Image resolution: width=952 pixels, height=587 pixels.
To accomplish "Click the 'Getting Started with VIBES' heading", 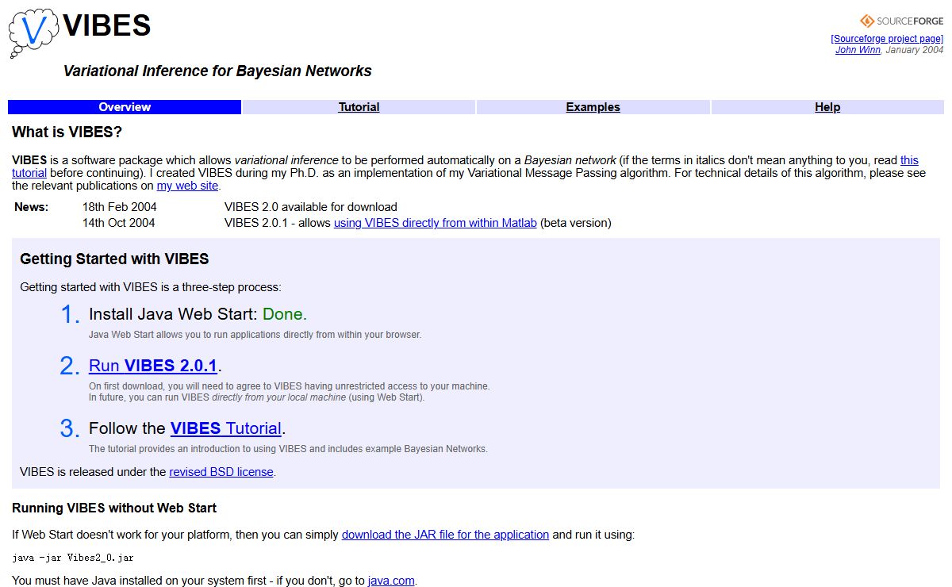I will click(x=114, y=259).
